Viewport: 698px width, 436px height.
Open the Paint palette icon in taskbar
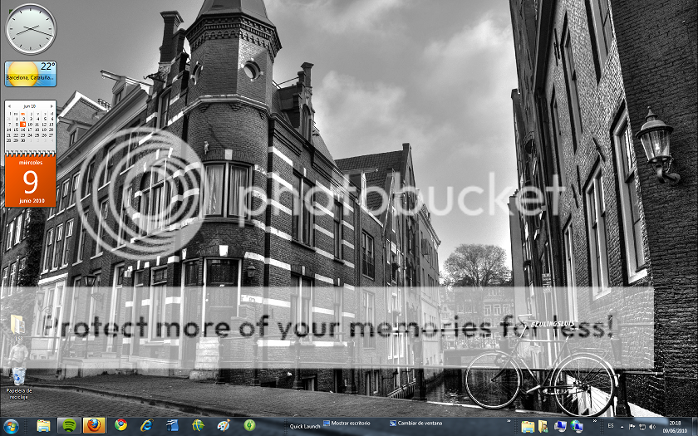[224, 425]
